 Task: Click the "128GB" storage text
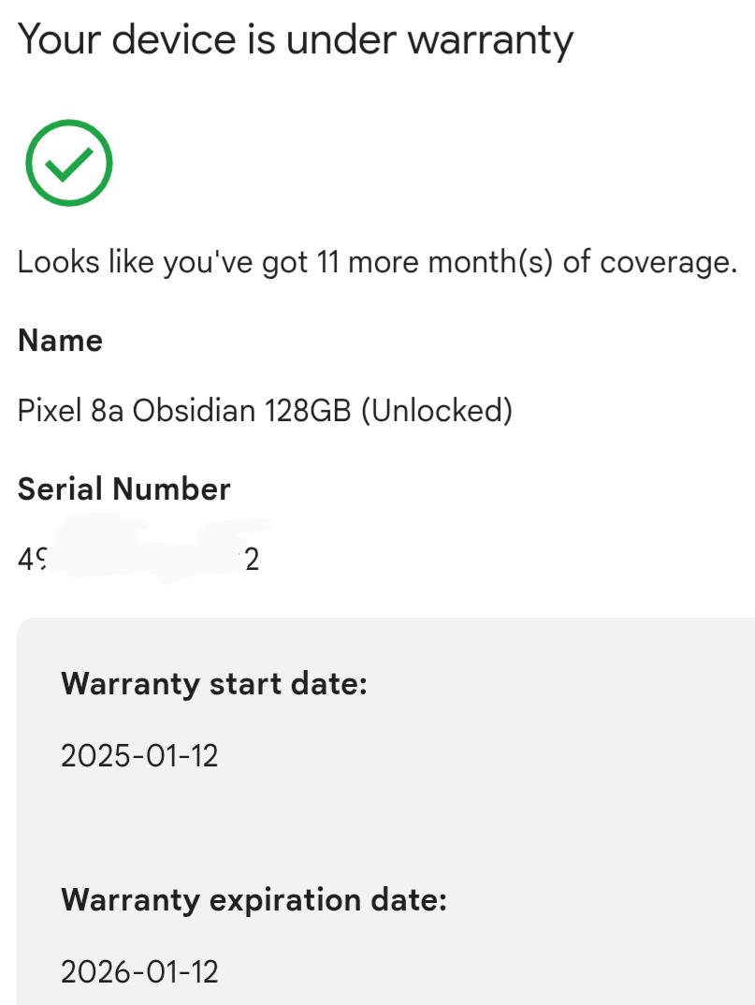(308, 410)
